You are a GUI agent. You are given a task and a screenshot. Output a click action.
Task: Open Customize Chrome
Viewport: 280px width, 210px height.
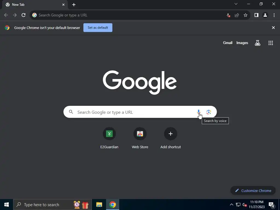(253, 191)
